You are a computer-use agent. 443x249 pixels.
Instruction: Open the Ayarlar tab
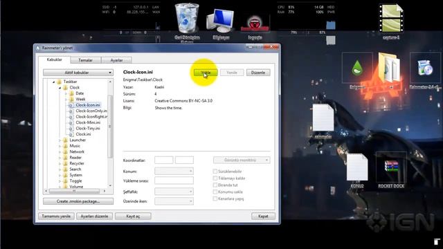(x=116, y=60)
